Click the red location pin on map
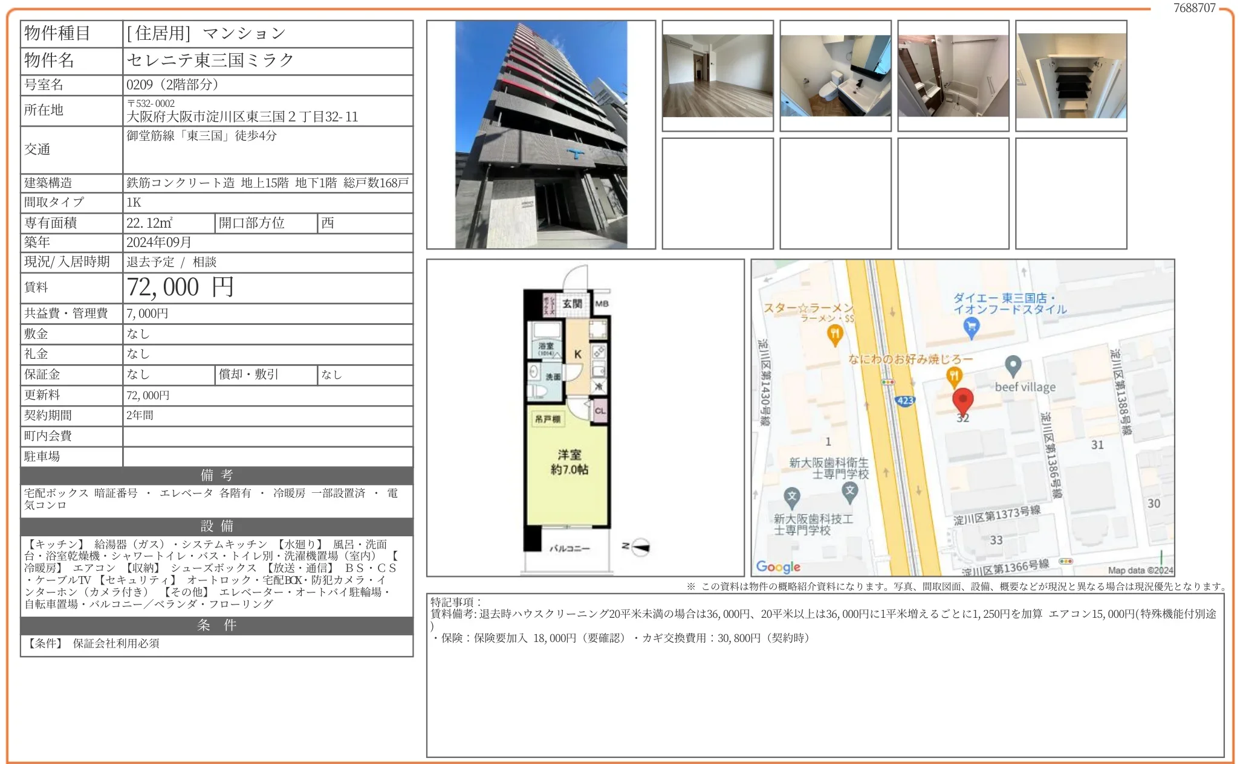 (962, 400)
